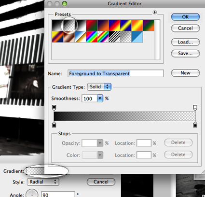Viewport: 205px width, 197px height.
Task: Select the Copper gradient preset
Action: [x=69, y=37]
